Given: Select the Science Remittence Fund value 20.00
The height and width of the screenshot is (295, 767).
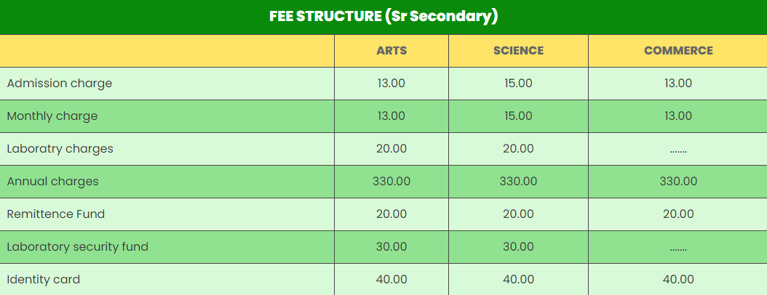Looking at the screenshot, I should tap(518, 214).
